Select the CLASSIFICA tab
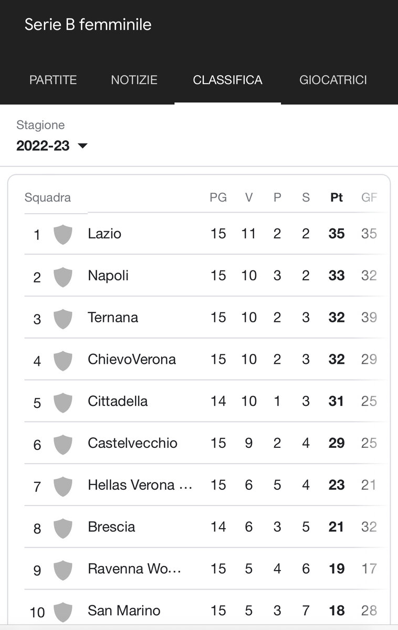The image size is (398, 630). [x=227, y=80]
